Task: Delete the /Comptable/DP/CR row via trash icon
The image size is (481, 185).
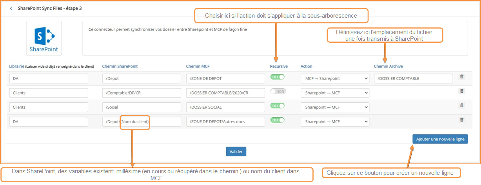Action: [462, 91]
